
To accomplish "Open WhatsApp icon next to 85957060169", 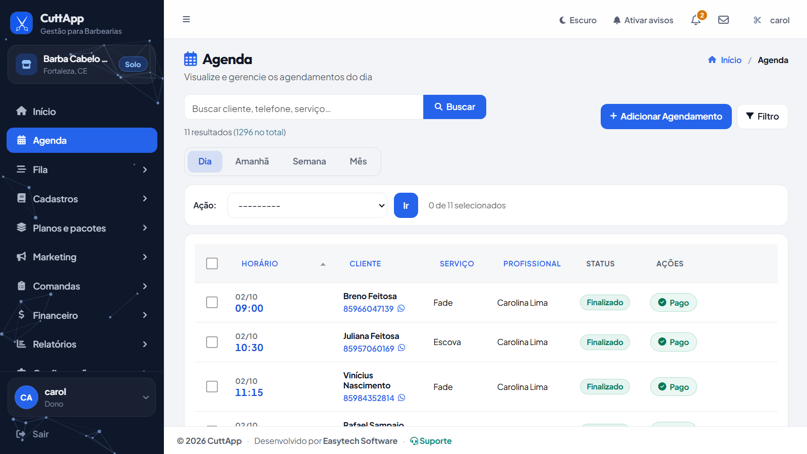I will click(x=401, y=348).
